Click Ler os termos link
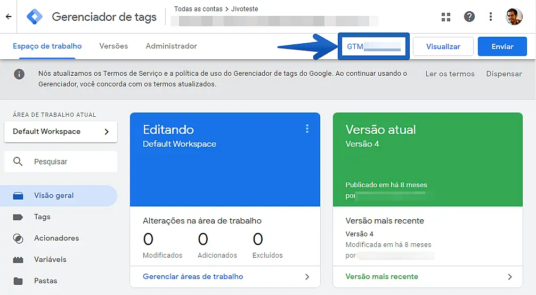Screen dimensions: 536x295 450,74
